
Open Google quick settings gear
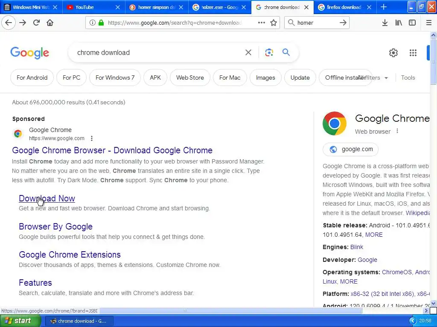tap(393, 52)
